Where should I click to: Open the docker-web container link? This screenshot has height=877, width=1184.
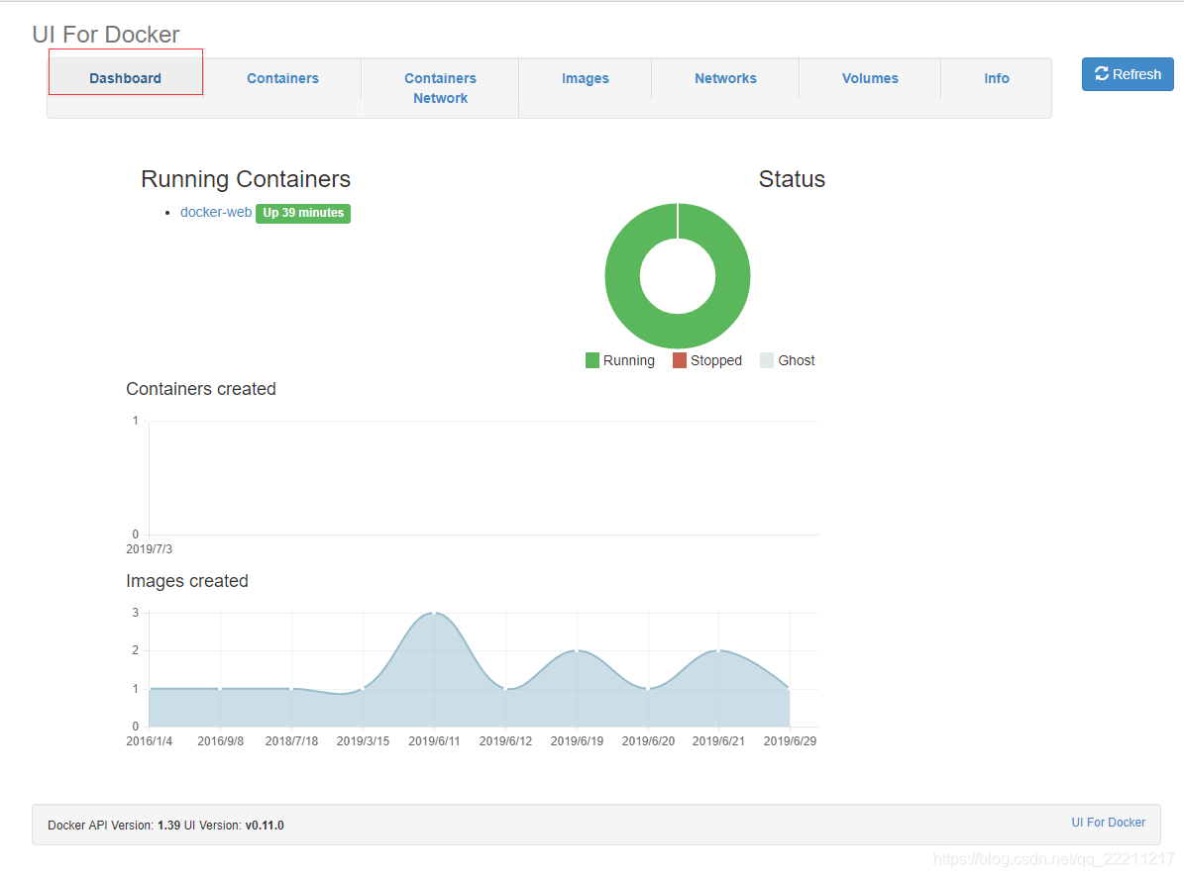(215, 212)
